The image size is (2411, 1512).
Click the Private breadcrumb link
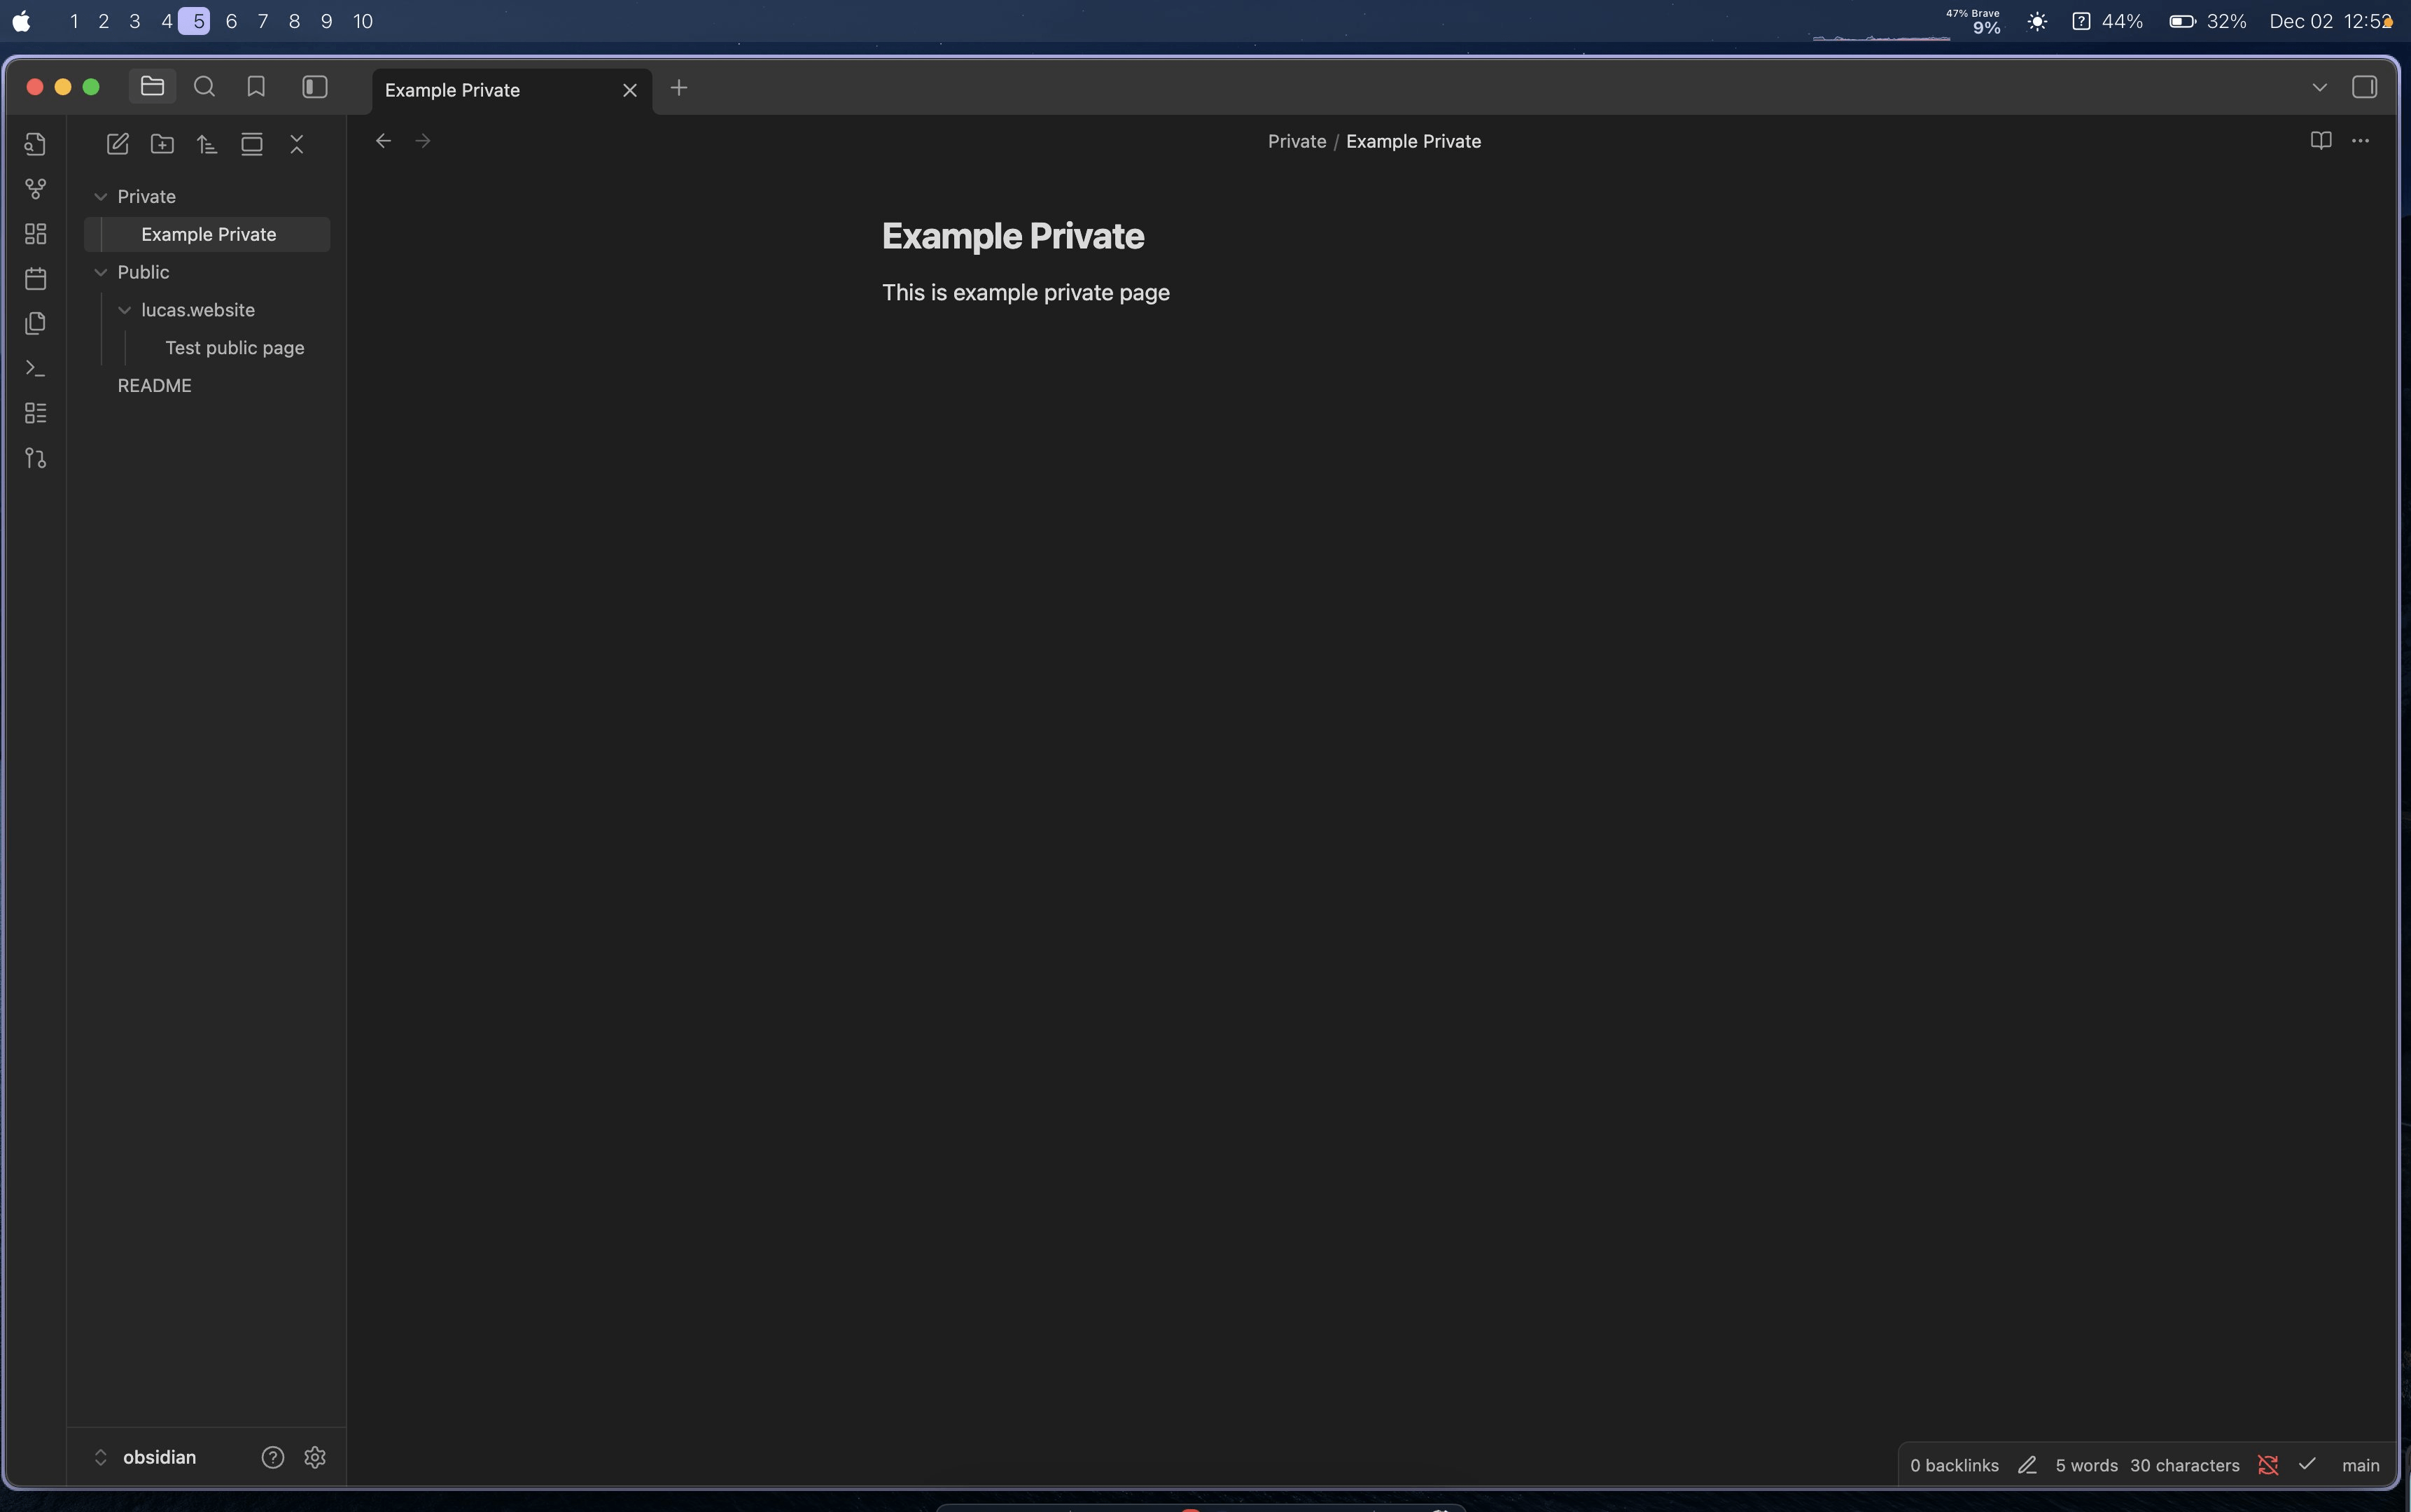pyautogui.click(x=1296, y=142)
